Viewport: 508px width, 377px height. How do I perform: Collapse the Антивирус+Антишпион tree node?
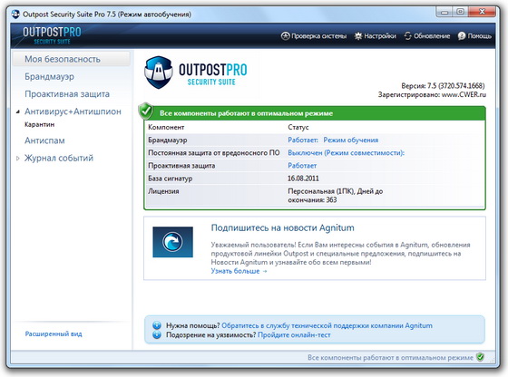click(18, 112)
